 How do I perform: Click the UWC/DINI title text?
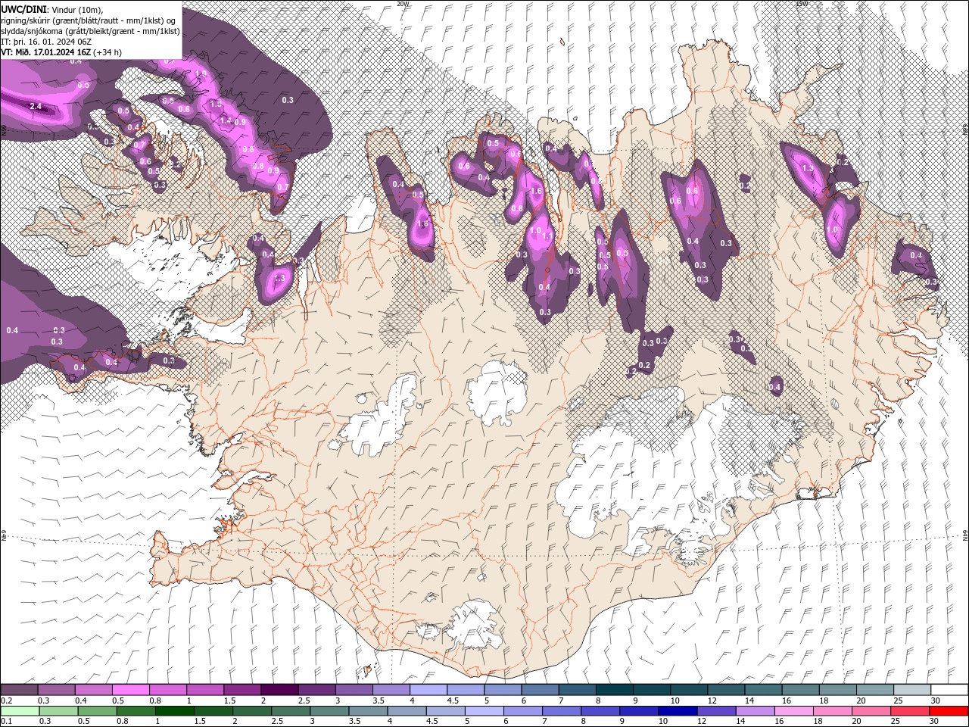point(24,8)
